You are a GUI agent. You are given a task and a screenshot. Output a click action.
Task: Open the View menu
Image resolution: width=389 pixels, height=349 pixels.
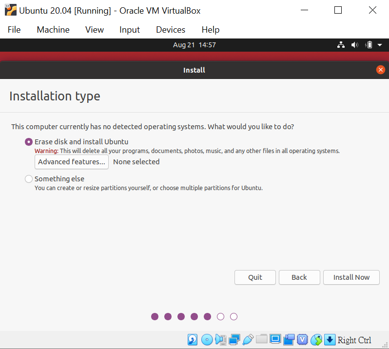95,30
